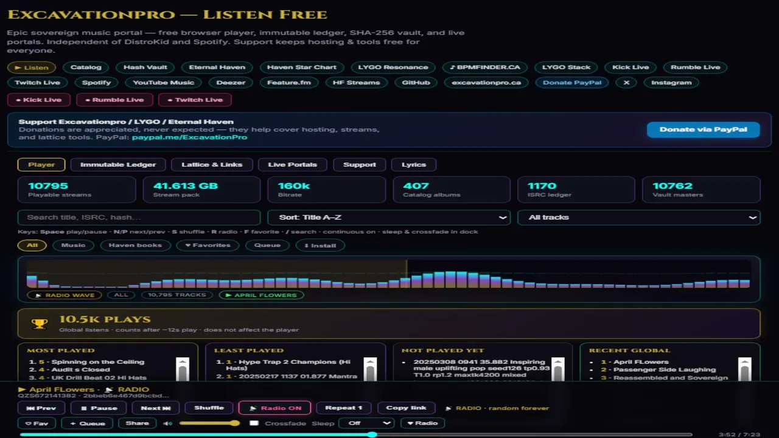Image resolution: width=779 pixels, height=438 pixels.
Task: Switch to the Player tab
Action: (41, 164)
